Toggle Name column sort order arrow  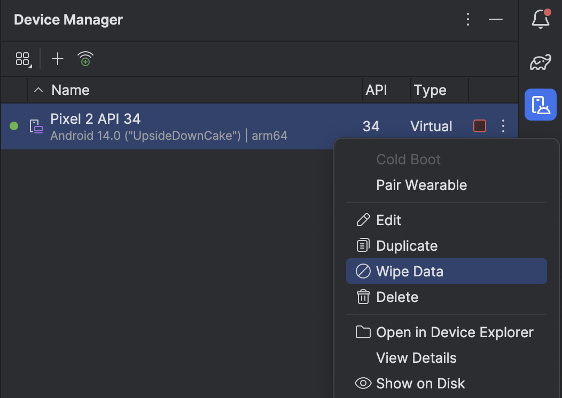tap(38, 90)
